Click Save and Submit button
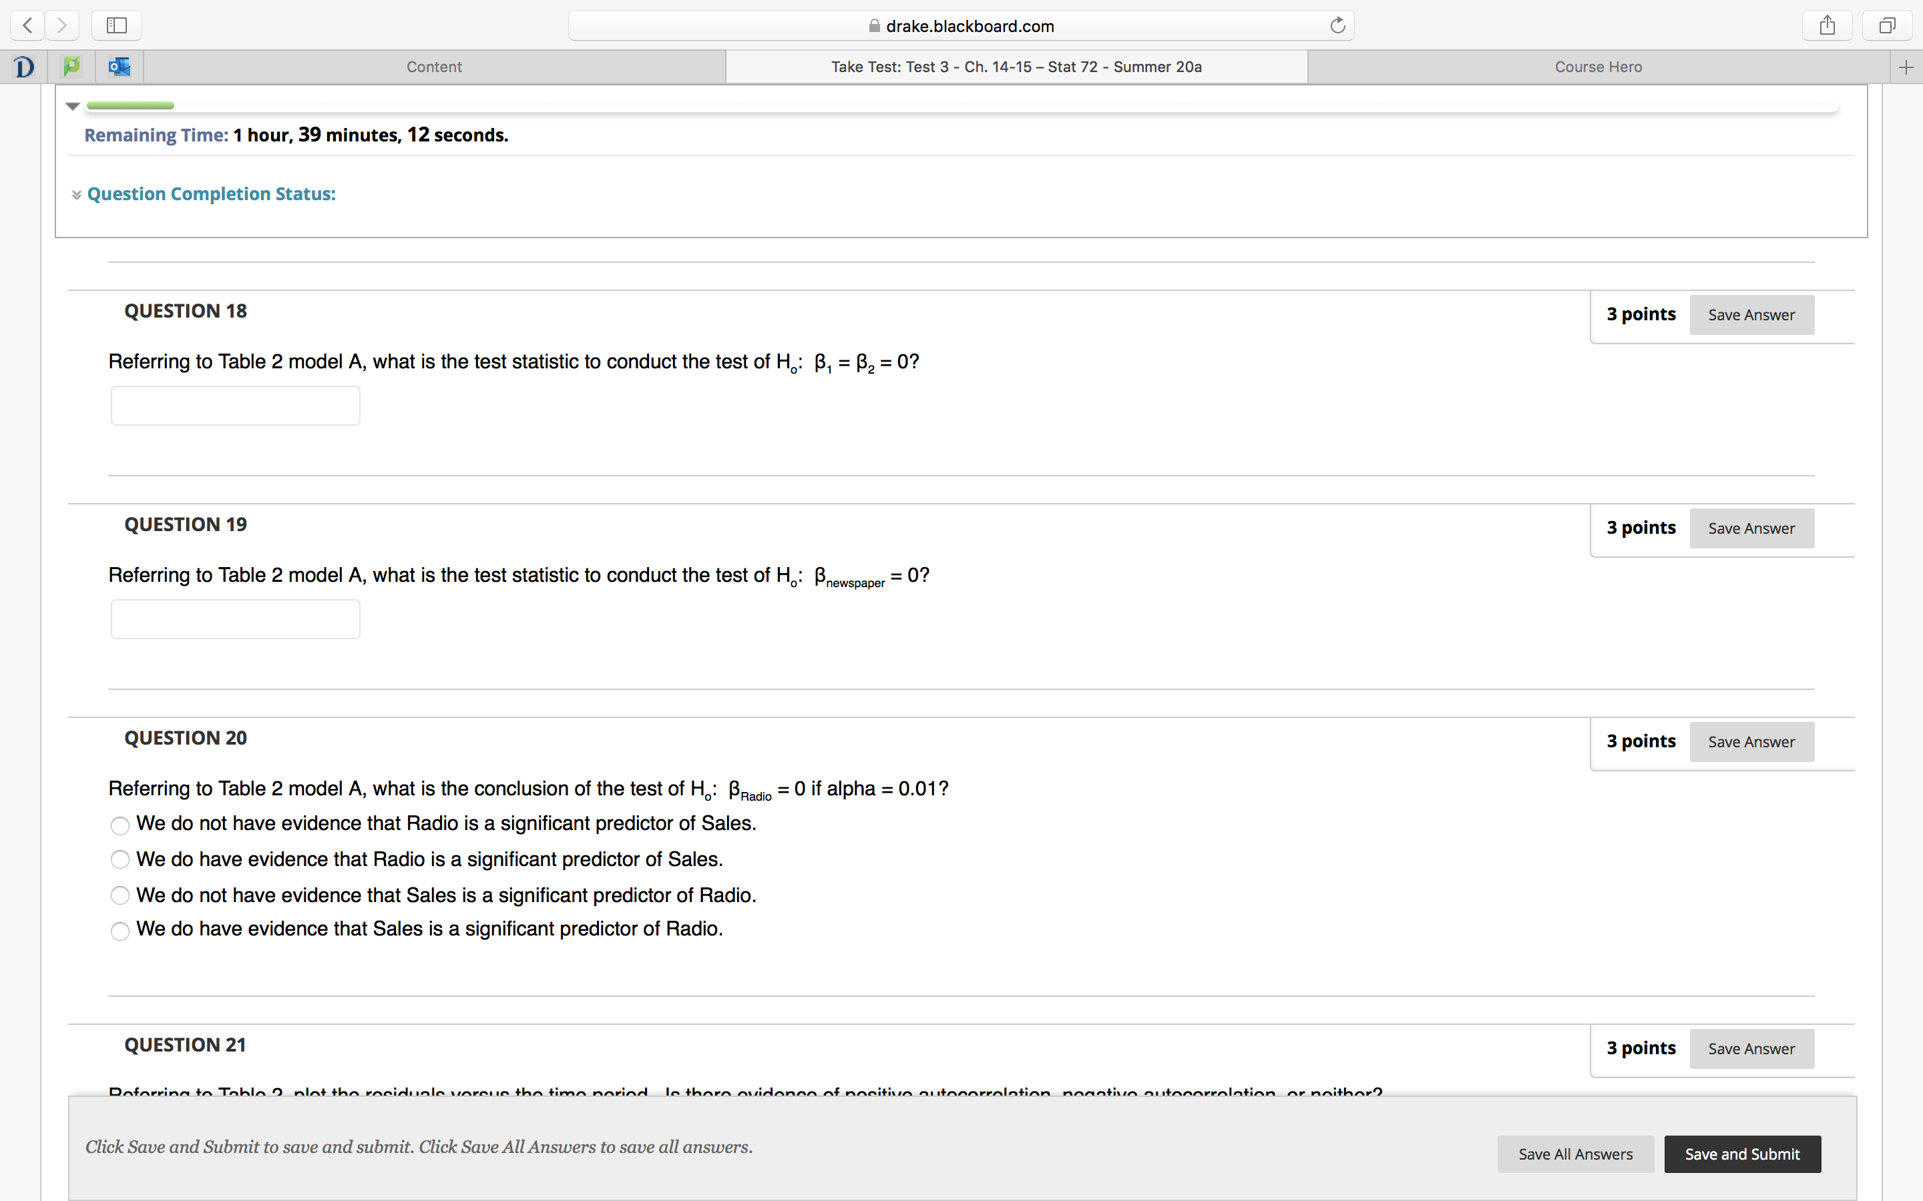Viewport: 1923px width, 1201px height. click(1742, 1154)
